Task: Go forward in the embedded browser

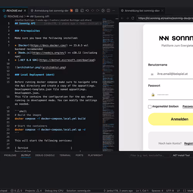Action: pyautogui.click(x=127, y=18)
